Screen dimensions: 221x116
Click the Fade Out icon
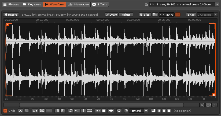click(x=63, y=111)
